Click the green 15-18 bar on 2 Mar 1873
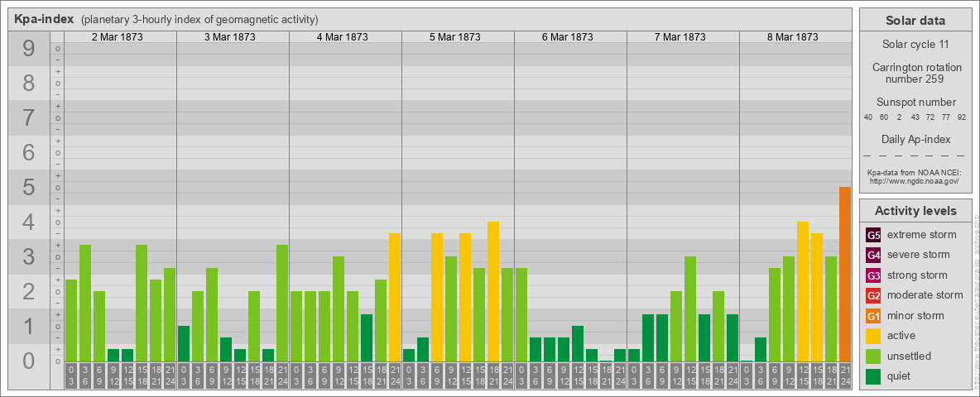This screenshot has height=397, width=980. coord(142,303)
